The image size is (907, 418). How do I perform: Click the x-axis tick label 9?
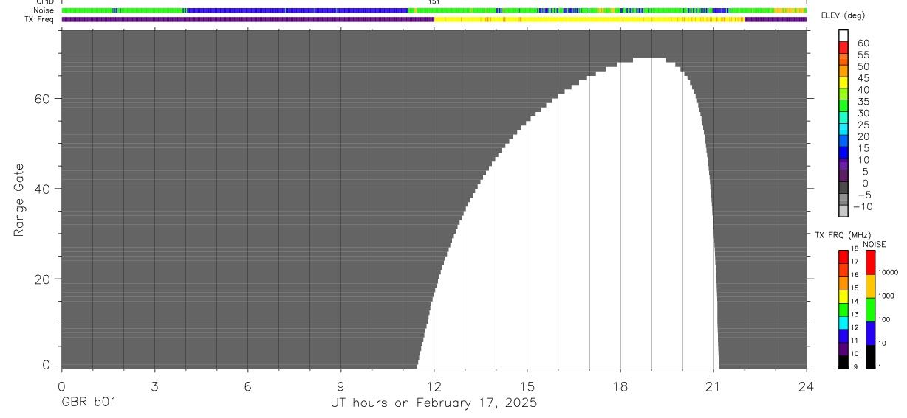[x=340, y=386]
